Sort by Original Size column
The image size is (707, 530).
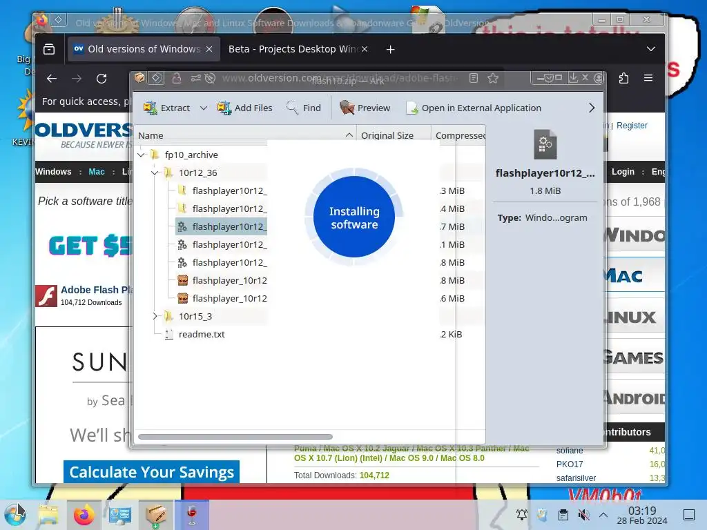(x=394, y=135)
